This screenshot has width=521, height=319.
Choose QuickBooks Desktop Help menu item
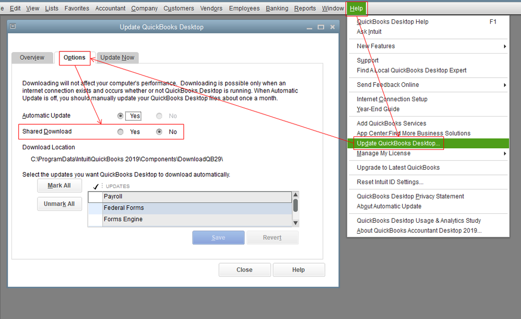point(428,21)
